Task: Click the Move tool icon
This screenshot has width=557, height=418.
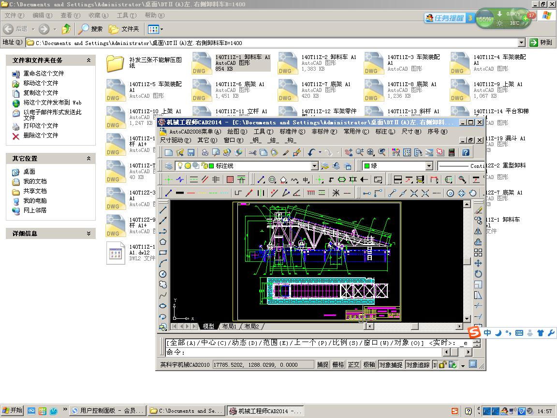Action: click(478, 263)
